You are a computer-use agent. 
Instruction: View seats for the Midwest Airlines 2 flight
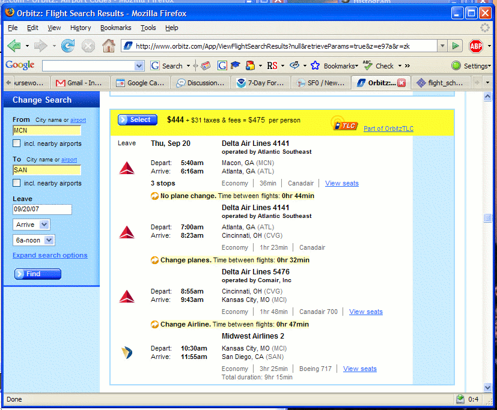tap(360, 369)
